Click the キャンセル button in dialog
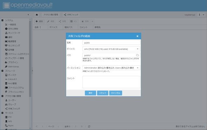 pos(115,93)
